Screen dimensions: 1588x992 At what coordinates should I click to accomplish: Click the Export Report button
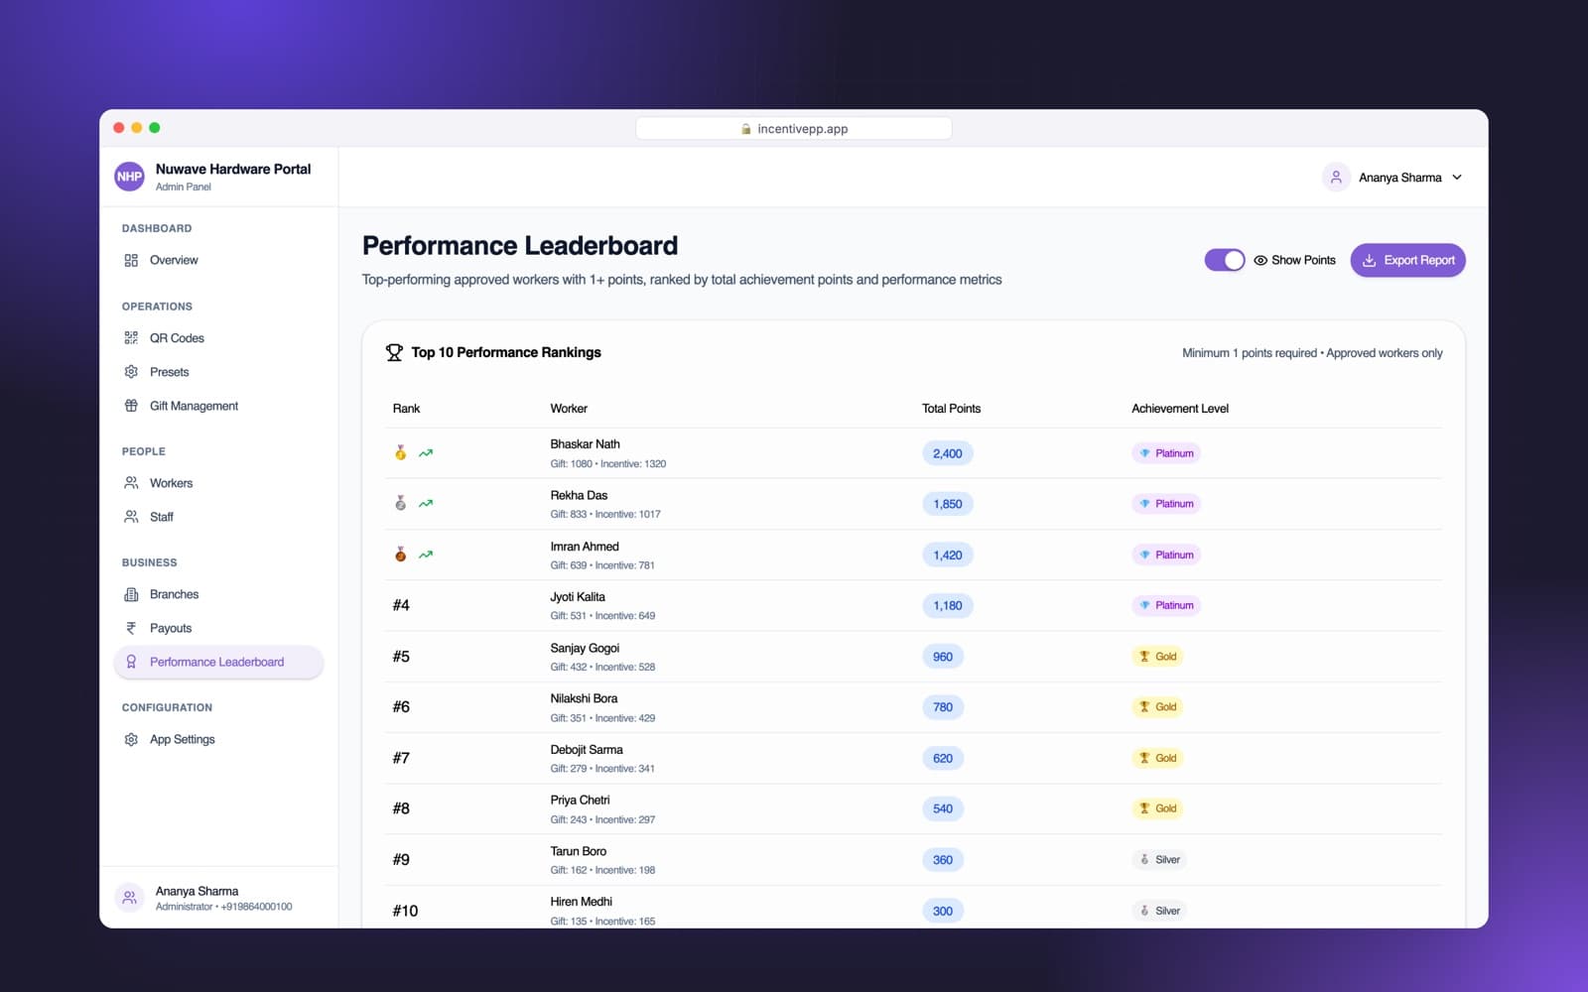coord(1407,260)
